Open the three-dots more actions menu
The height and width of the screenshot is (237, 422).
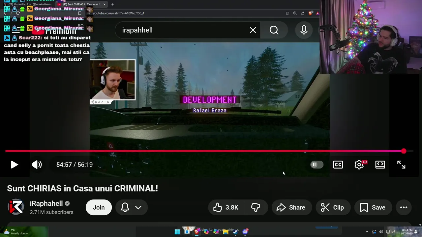pyautogui.click(x=404, y=207)
